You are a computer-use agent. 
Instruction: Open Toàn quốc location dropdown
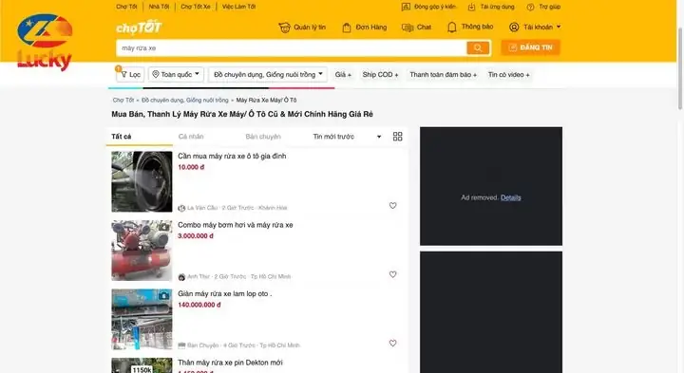click(x=176, y=75)
